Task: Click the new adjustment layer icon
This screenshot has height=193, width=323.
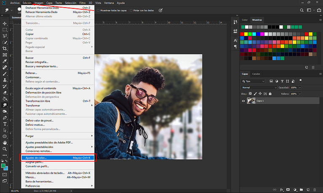Action: pyautogui.click(x=295, y=190)
